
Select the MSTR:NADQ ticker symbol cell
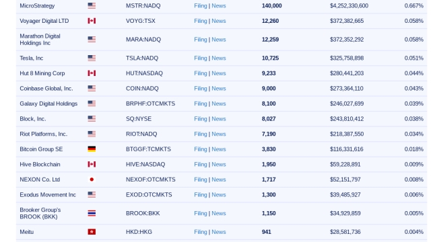coord(143,6)
